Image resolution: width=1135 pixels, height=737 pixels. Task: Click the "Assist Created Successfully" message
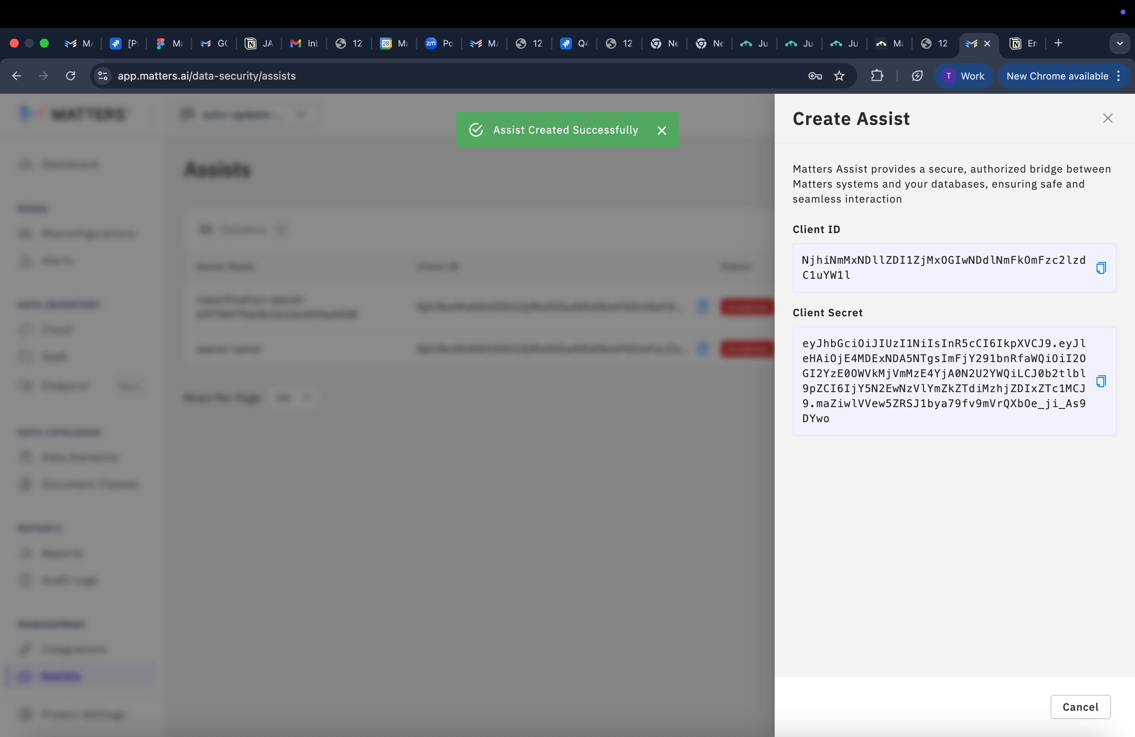coord(566,130)
